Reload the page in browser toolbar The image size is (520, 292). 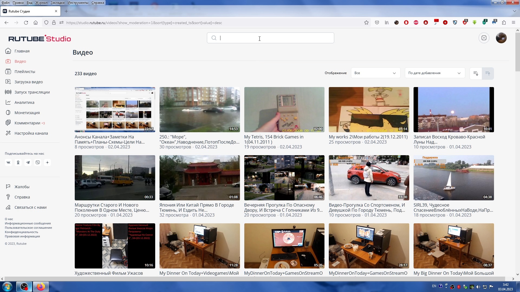coord(26,23)
